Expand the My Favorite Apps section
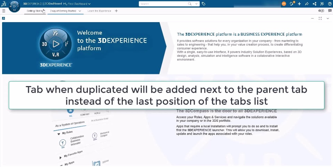Viewport: 333px width, 167px height. point(60,157)
